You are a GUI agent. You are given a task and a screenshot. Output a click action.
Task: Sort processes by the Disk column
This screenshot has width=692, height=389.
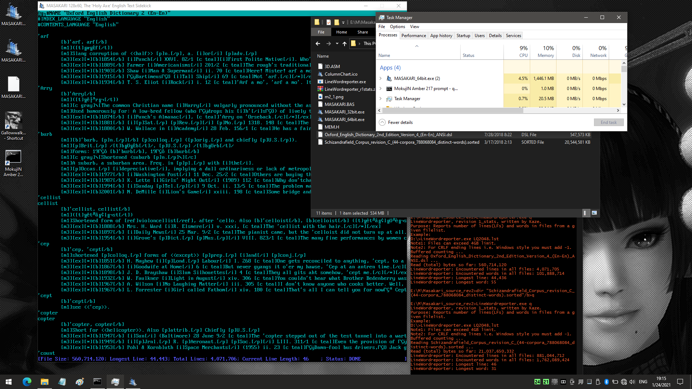[x=569, y=51]
